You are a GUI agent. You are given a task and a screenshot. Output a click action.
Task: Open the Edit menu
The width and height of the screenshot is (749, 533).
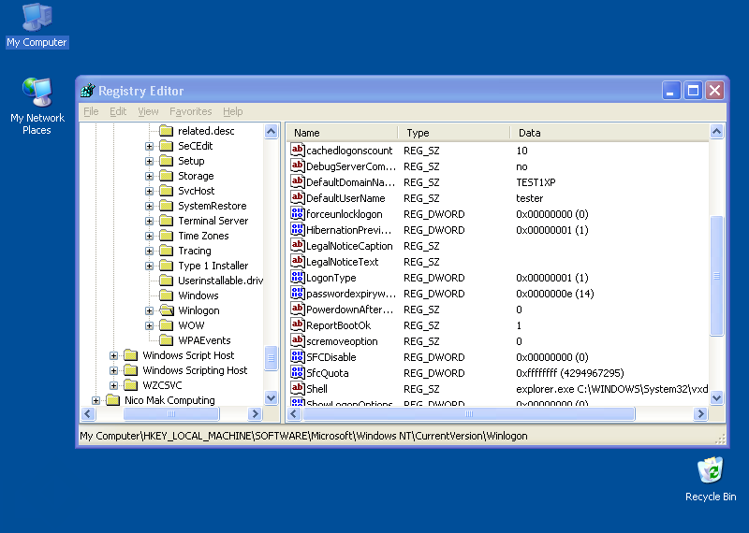[118, 111]
